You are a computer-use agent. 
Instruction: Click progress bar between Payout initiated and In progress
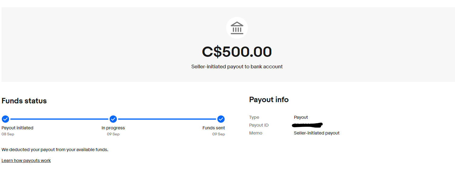tap(59, 119)
